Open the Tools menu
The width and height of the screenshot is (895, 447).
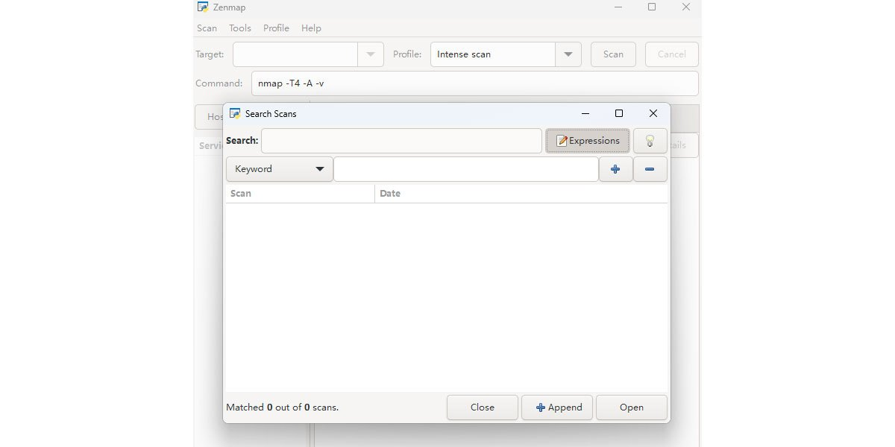click(x=240, y=28)
